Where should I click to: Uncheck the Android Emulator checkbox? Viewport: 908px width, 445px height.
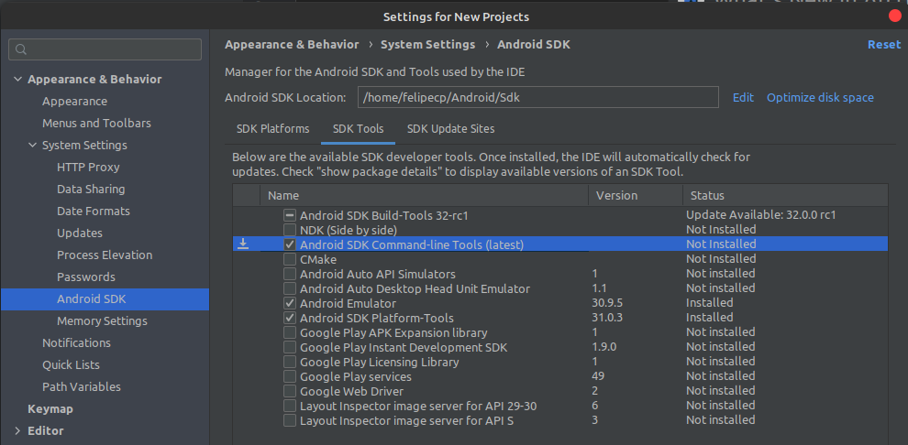tap(290, 303)
